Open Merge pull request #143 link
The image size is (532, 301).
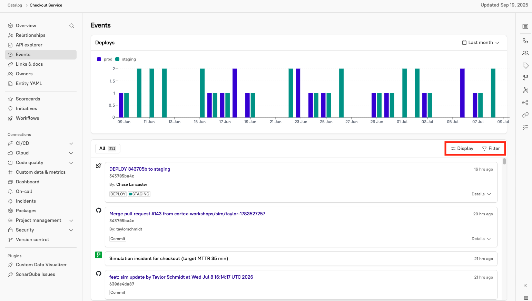pos(187,214)
